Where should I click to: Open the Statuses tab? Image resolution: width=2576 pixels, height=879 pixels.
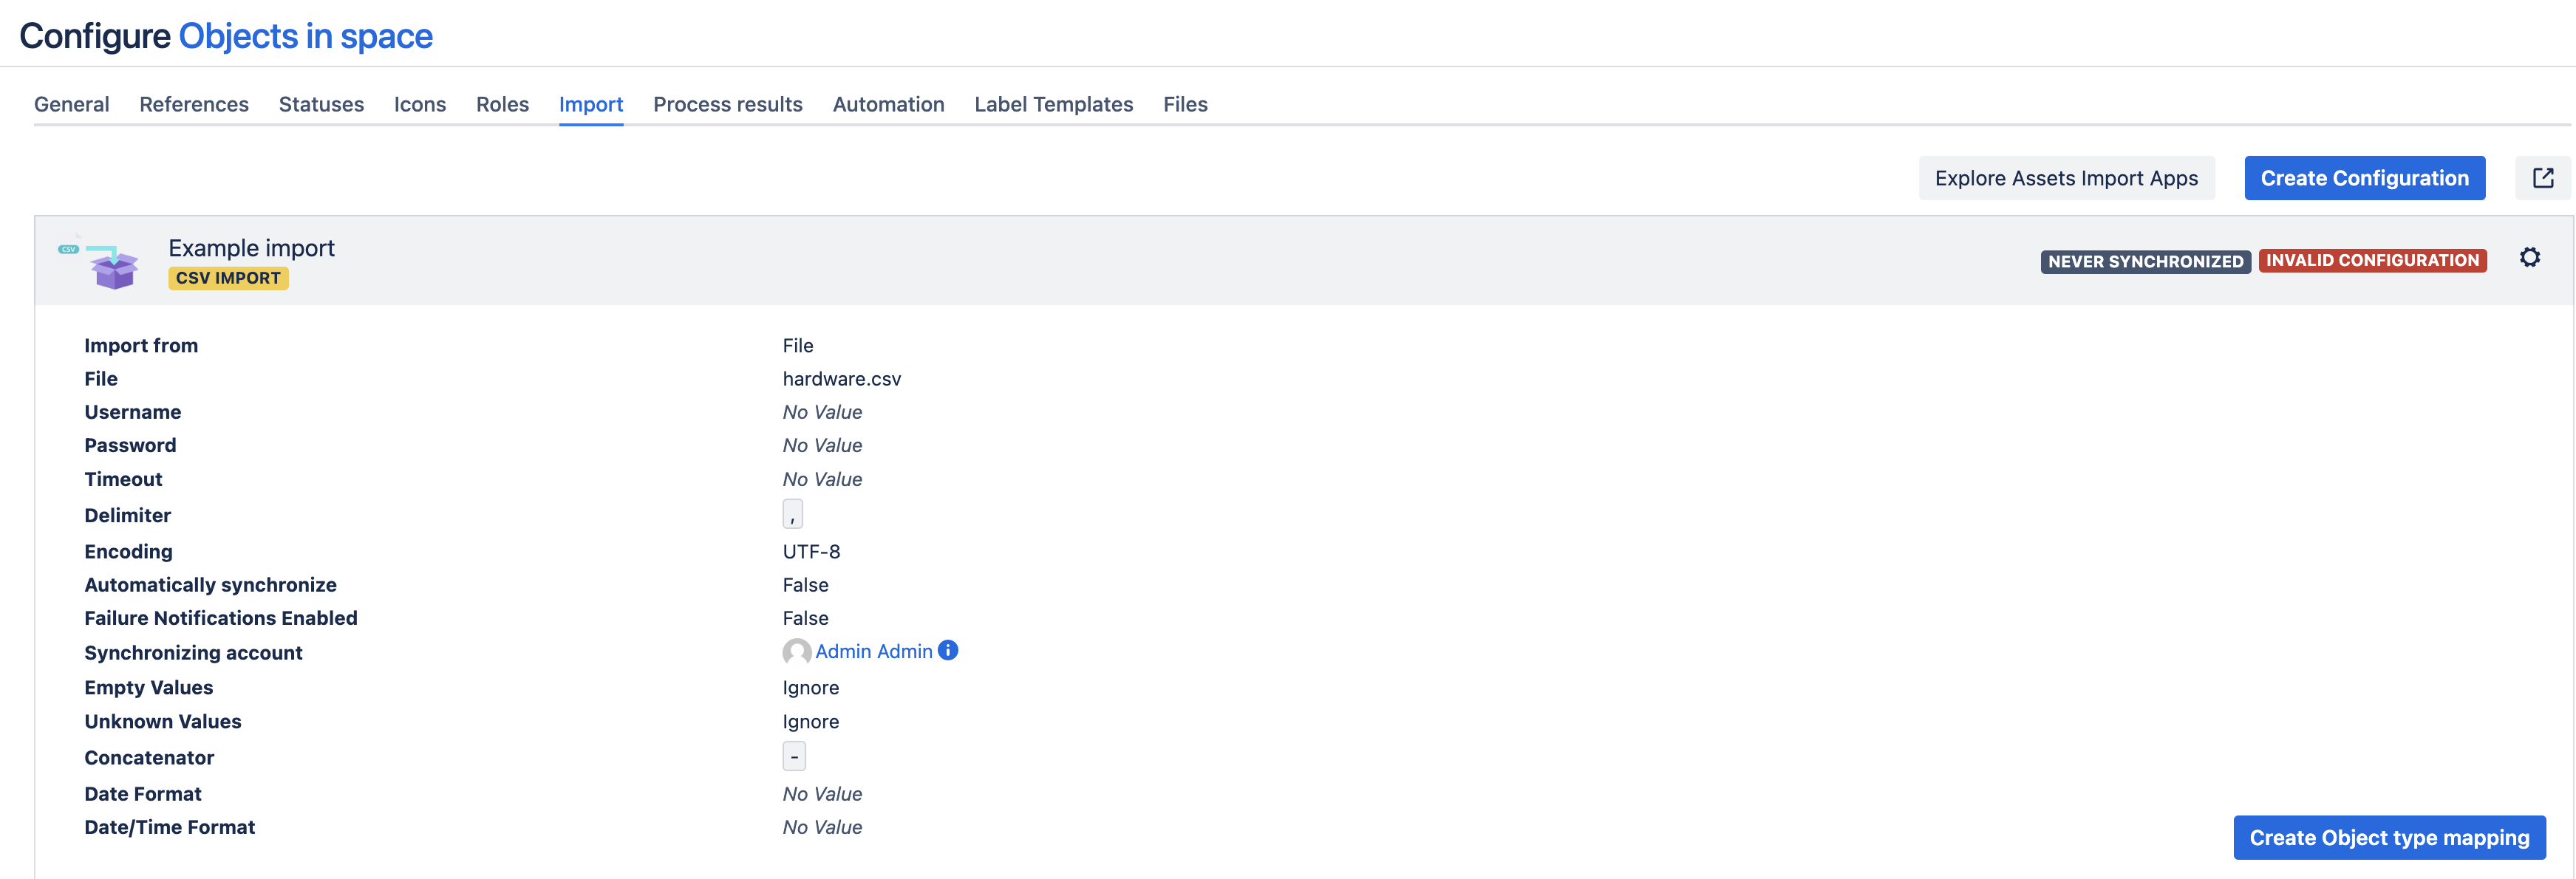coord(320,104)
